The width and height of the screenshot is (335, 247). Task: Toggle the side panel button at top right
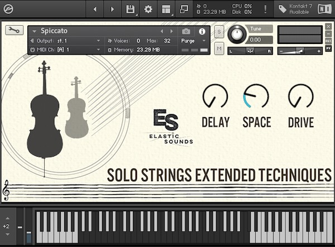324,9
